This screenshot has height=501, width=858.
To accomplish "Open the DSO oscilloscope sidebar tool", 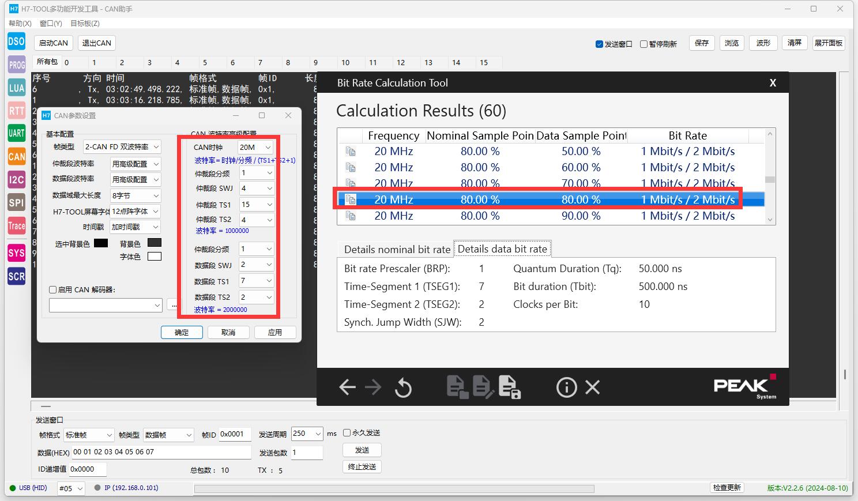I will tap(16, 41).
